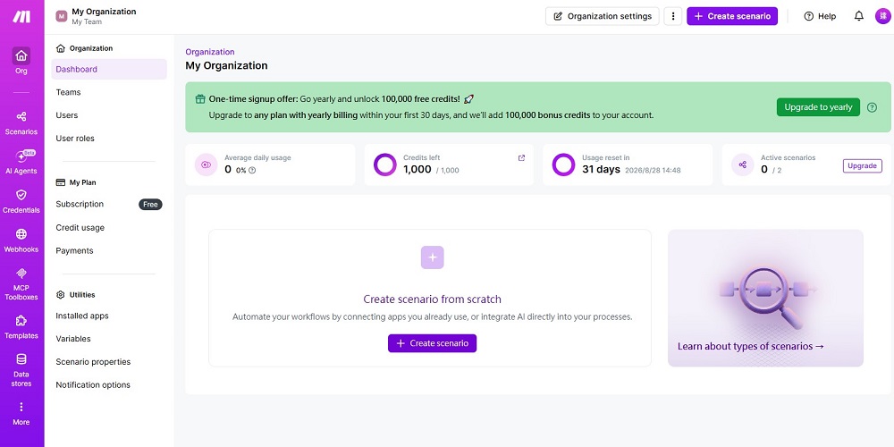Viewport: 894px width, 447px height.
Task: Click the Active scenarios share icon
Action: coord(742,164)
